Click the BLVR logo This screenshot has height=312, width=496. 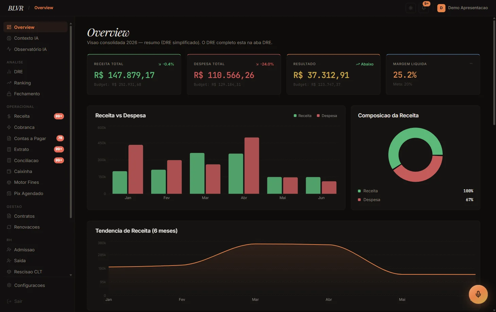click(16, 8)
